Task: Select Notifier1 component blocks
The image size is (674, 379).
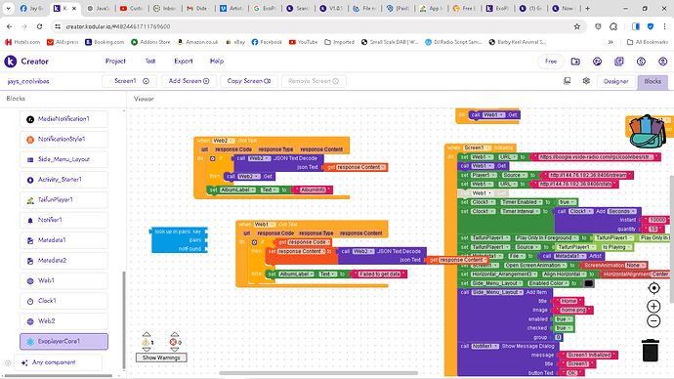Action: point(63,220)
